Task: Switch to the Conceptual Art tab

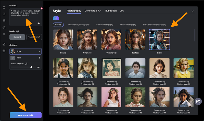Action: [93, 11]
